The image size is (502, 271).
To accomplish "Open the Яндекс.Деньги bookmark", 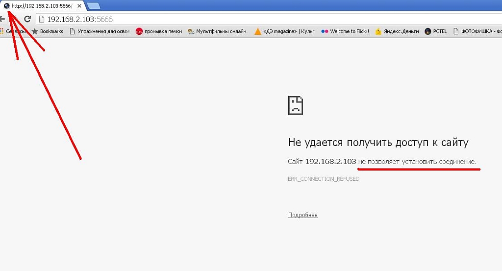I will click(397, 31).
